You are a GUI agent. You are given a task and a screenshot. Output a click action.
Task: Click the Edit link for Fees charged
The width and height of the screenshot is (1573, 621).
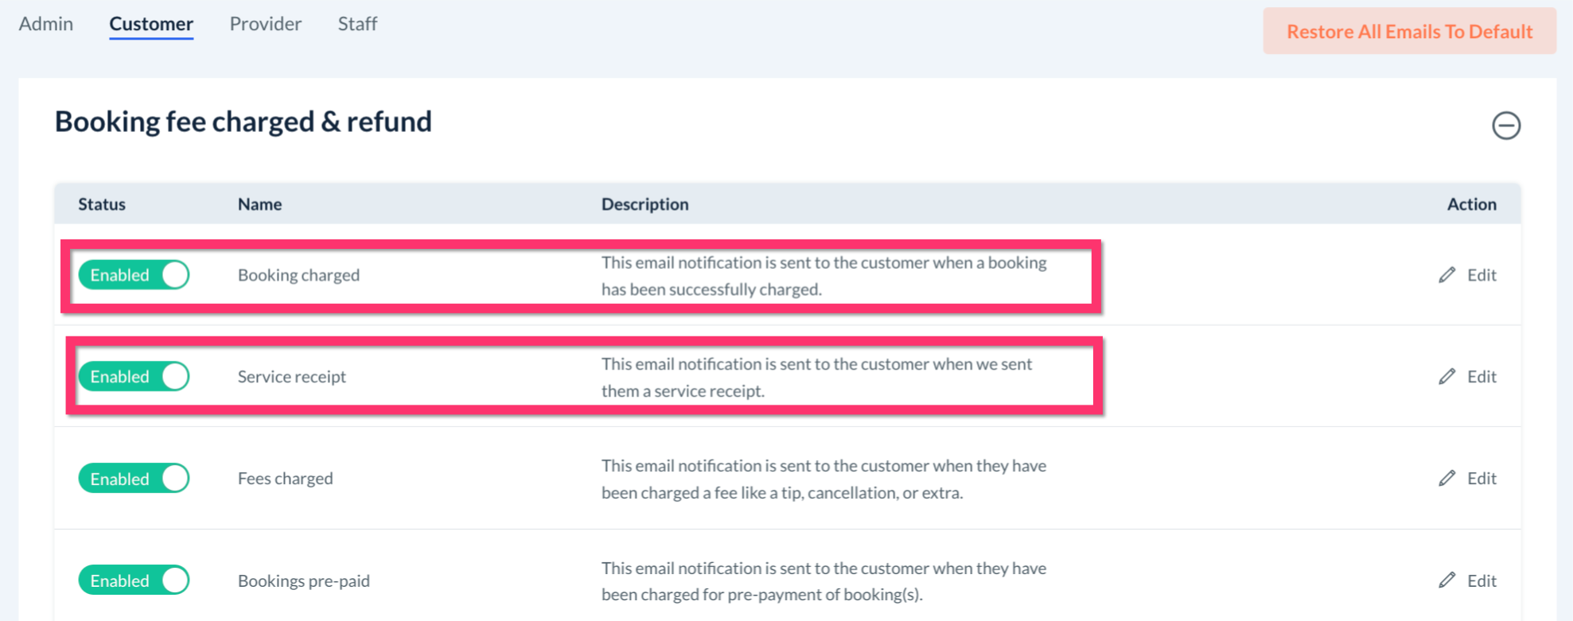[x=1482, y=479]
